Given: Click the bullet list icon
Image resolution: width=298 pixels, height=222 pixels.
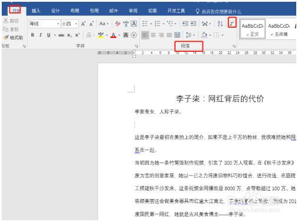Looking at the screenshot, I should 145,24.
